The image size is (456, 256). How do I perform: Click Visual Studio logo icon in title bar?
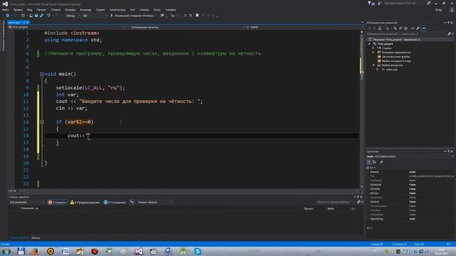point(5,4)
